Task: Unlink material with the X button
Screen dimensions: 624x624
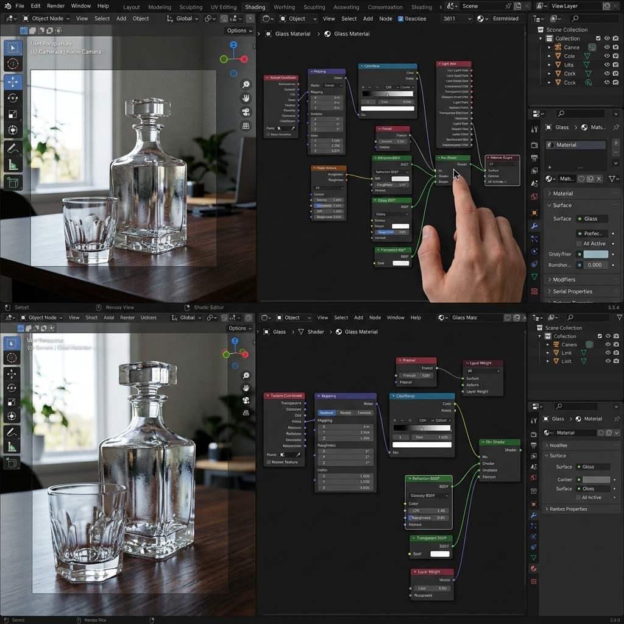Action: 598,179
